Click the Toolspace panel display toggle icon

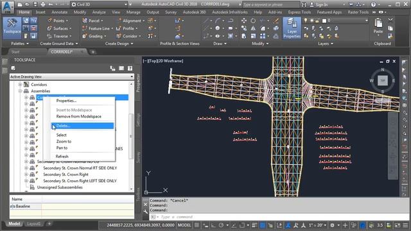pyautogui.click(x=121, y=69)
